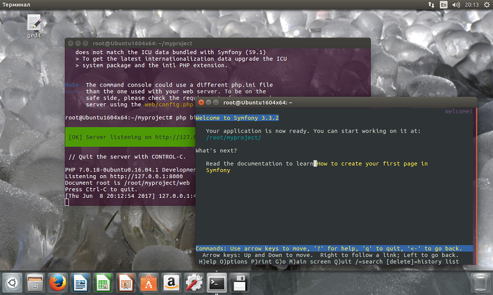The height and width of the screenshot is (295, 493).
Task: Open network connections indicator
Action: 431,5
